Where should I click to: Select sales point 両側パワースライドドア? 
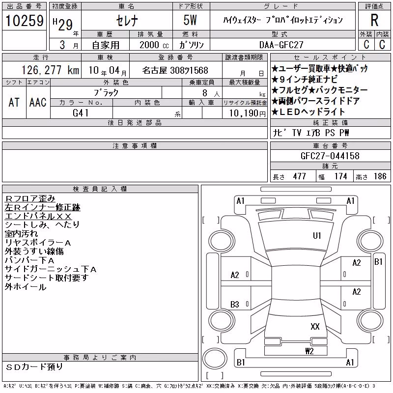(315, 101)
